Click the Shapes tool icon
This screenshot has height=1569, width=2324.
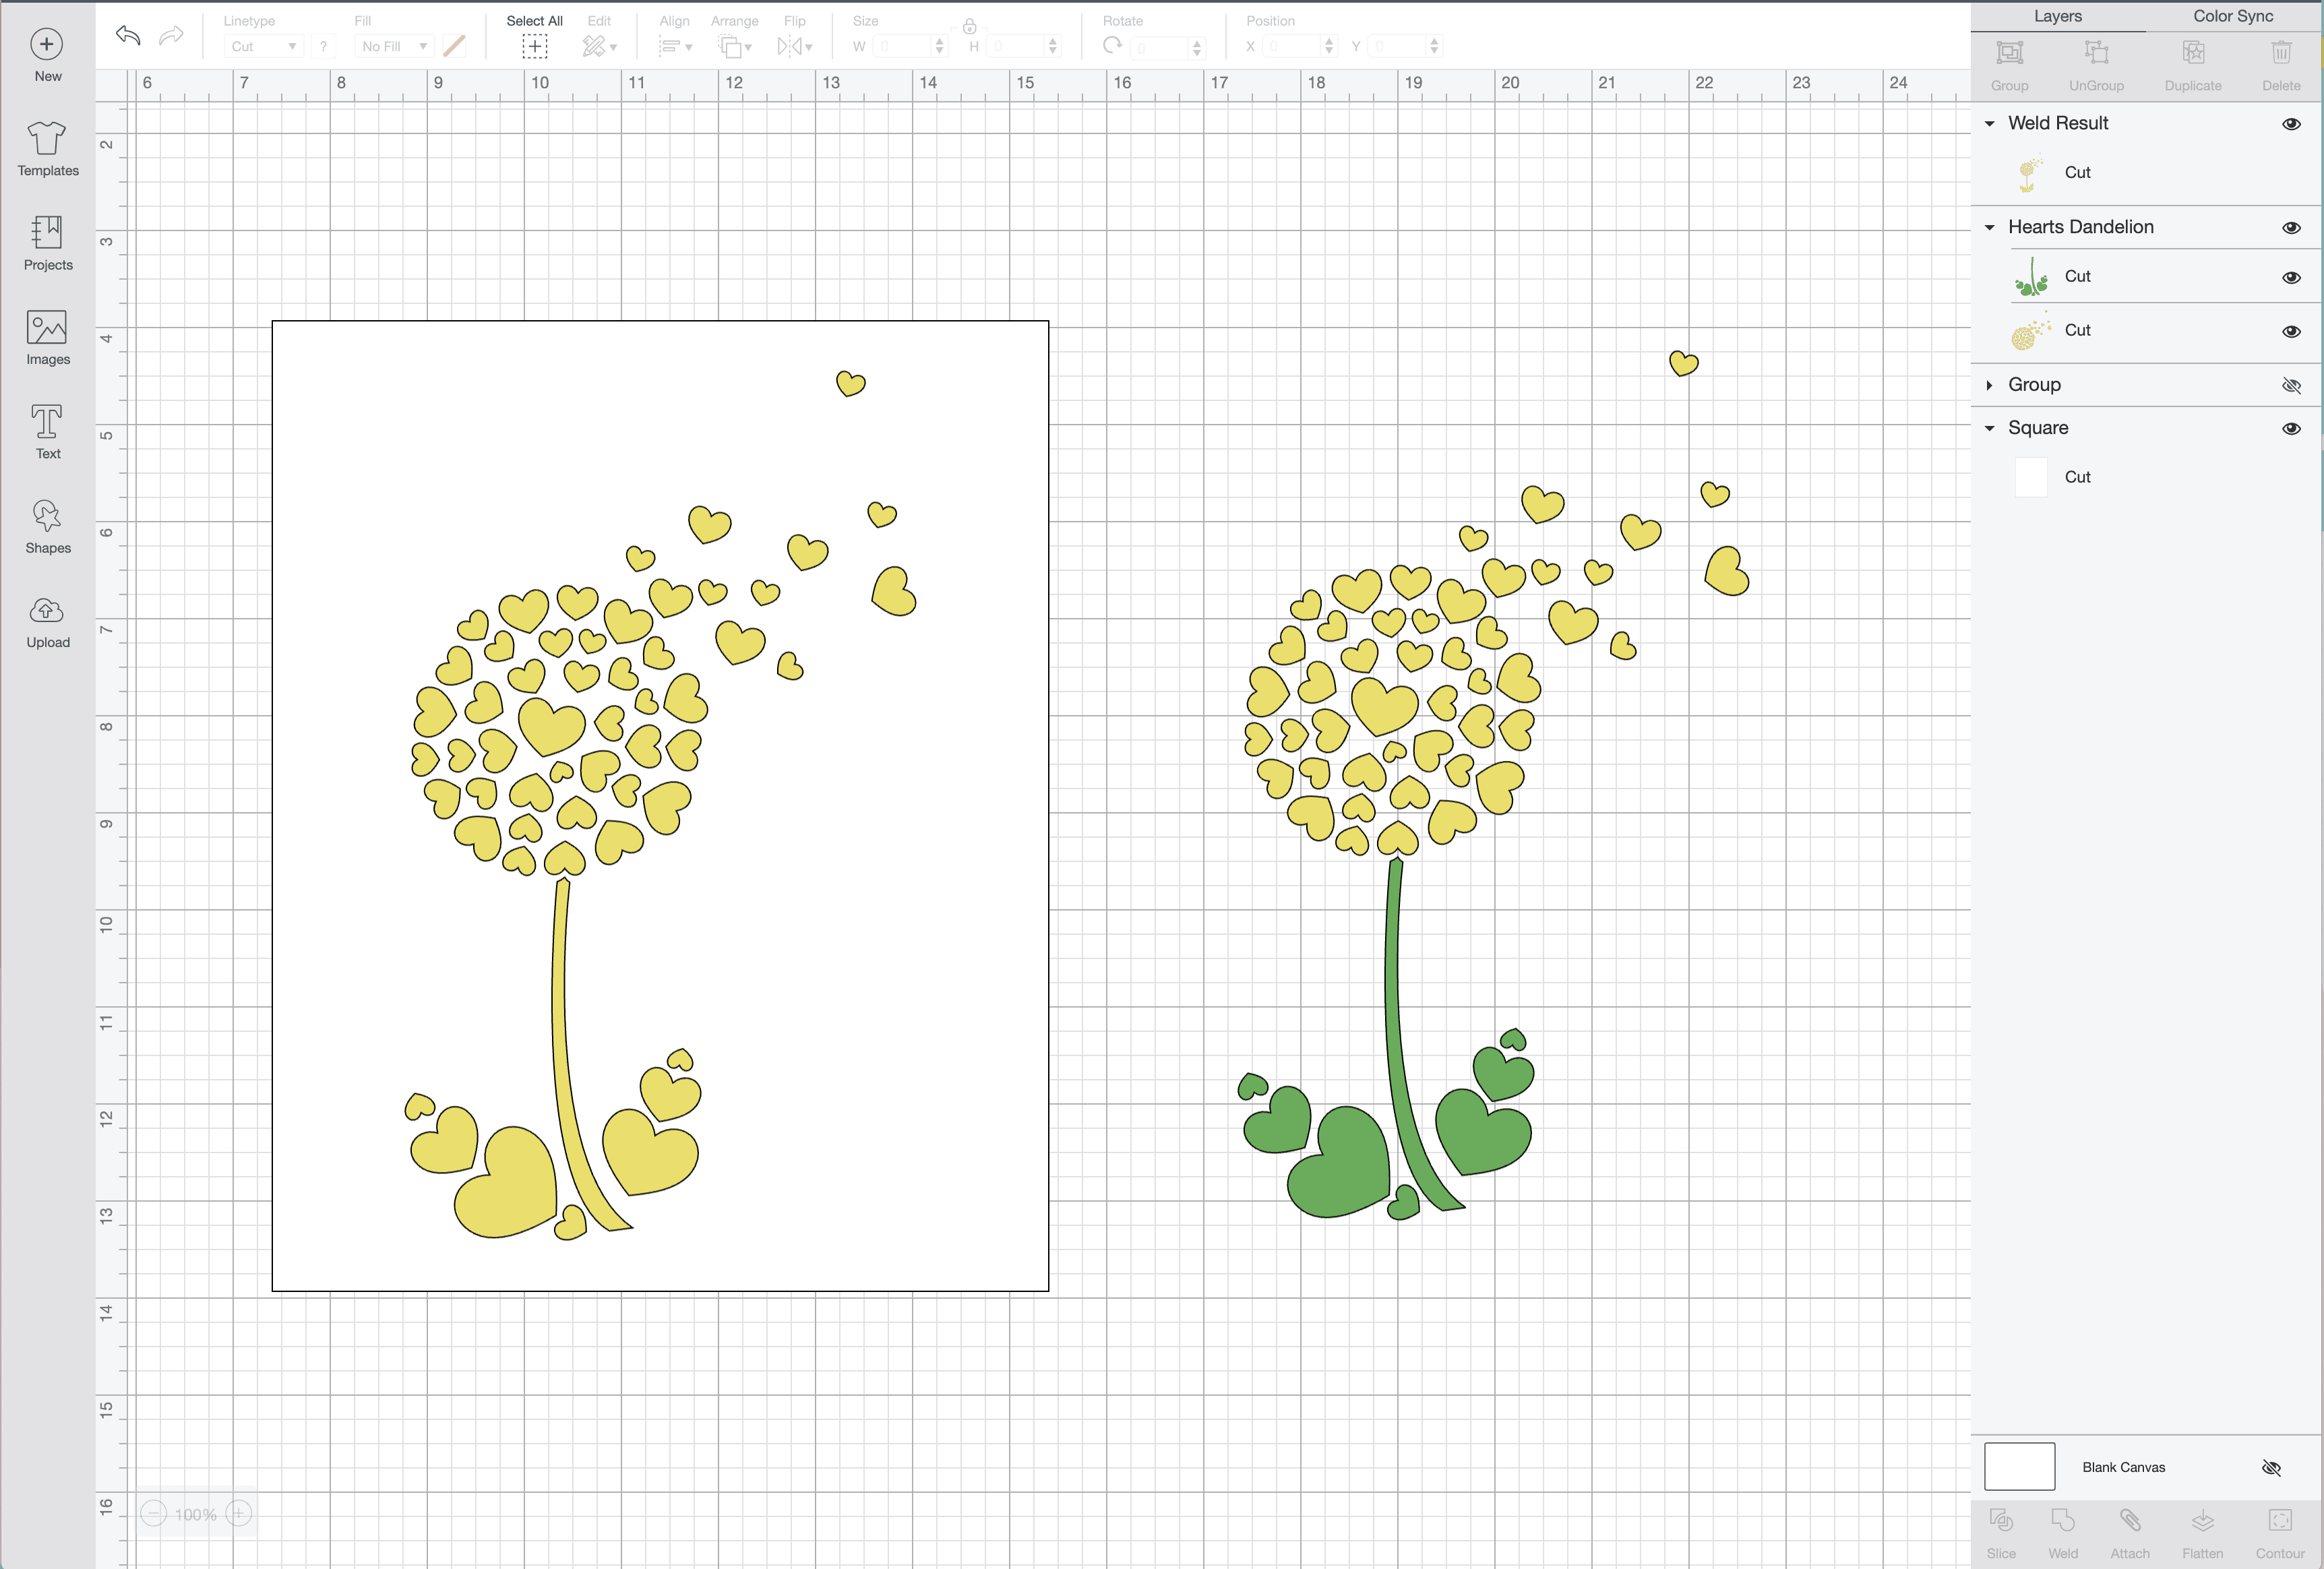coord(47,517)
